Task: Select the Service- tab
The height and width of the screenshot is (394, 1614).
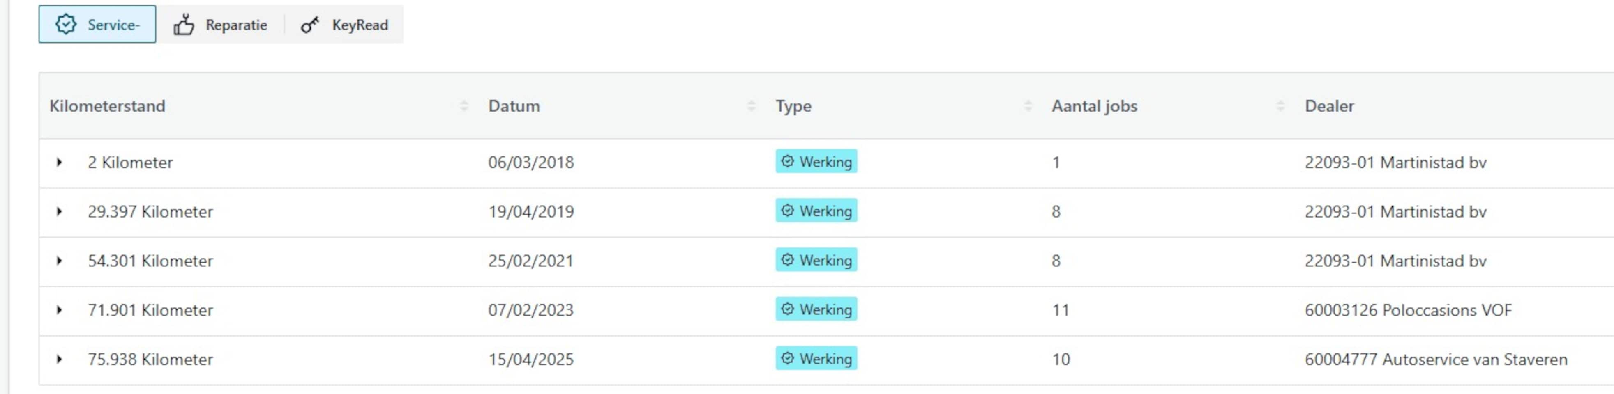Action: click(x=97, y=24)
